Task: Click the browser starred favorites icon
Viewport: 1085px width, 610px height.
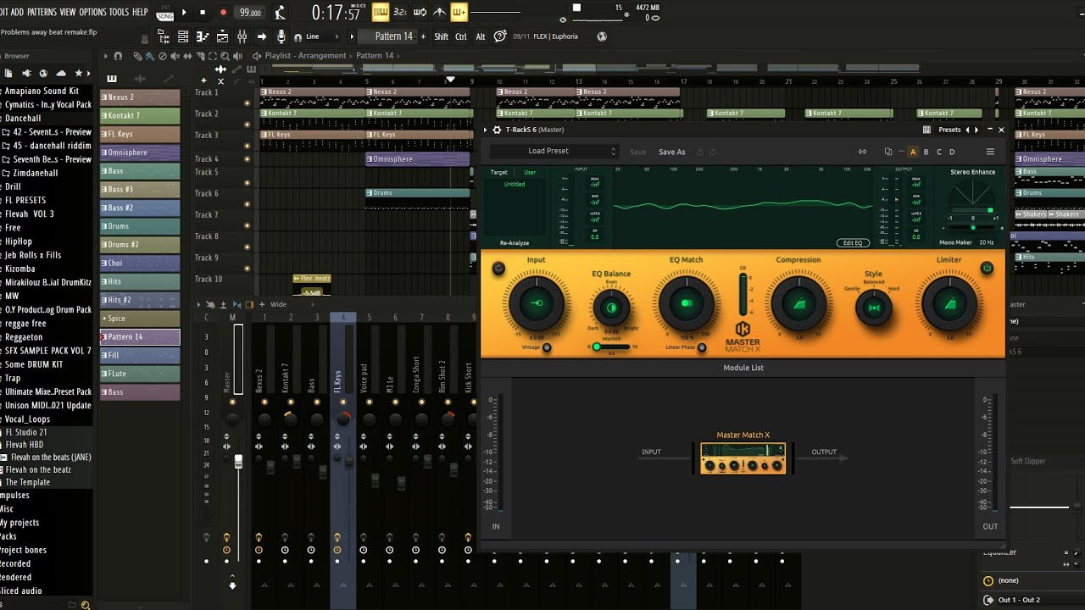Action: [x=80, y=74]
